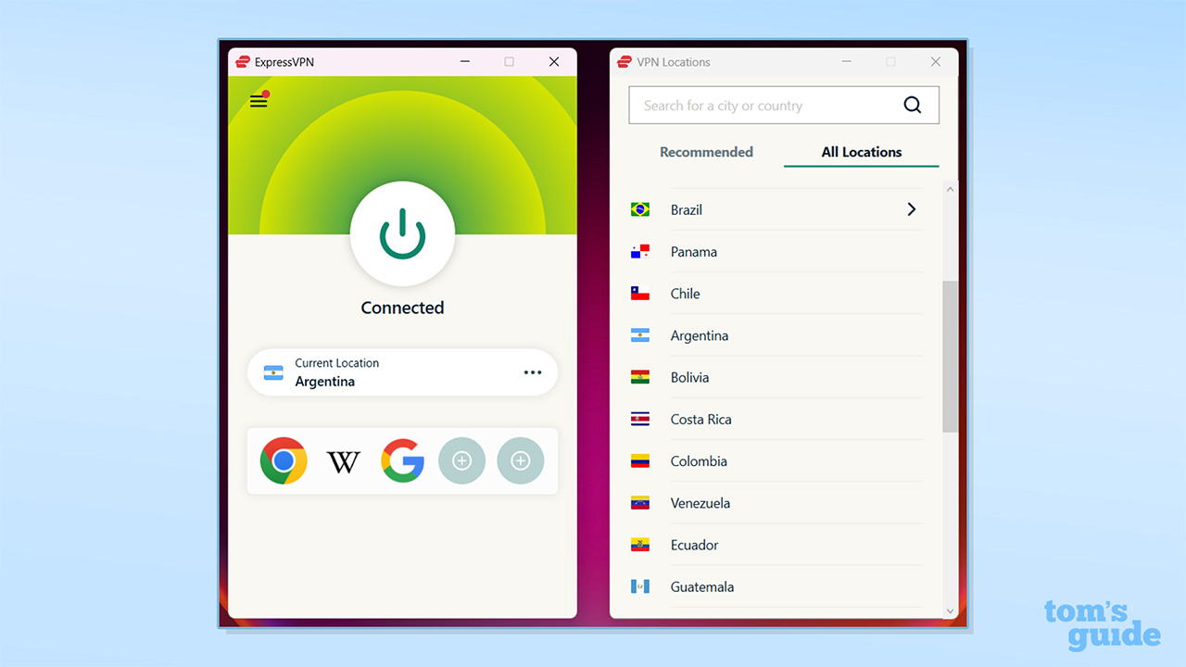Click the Chile flag icon
Image resolution: width=1186 pixels, height=667 pixels.
(640, 294)
